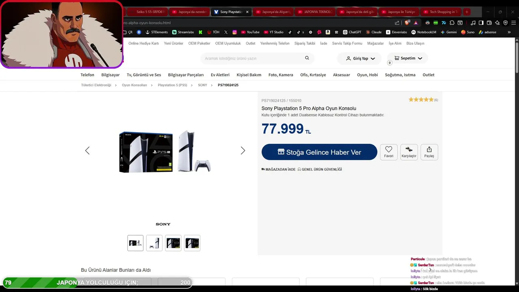Image resolution: width=519 pixels, height=292 pixels.
Task: Open the adsense bookmark
Action: (487, 32)
